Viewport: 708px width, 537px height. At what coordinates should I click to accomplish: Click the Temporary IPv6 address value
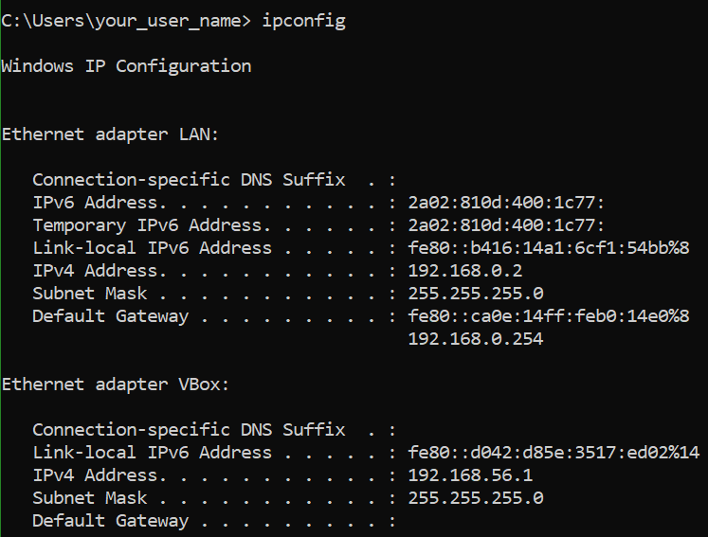click(x=506, y=225)
